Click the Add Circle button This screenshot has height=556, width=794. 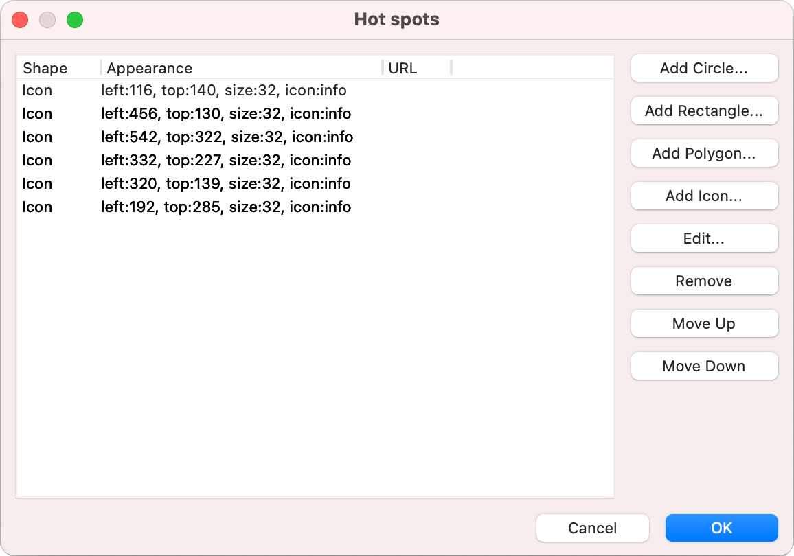[704, 69]
